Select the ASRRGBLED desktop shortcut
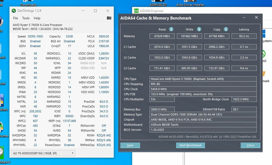The image size is (272, 165). point(158,3)
